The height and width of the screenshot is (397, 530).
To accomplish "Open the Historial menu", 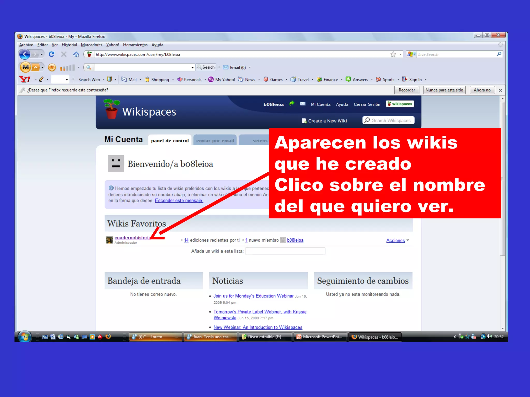I will (x=69, y=45).
